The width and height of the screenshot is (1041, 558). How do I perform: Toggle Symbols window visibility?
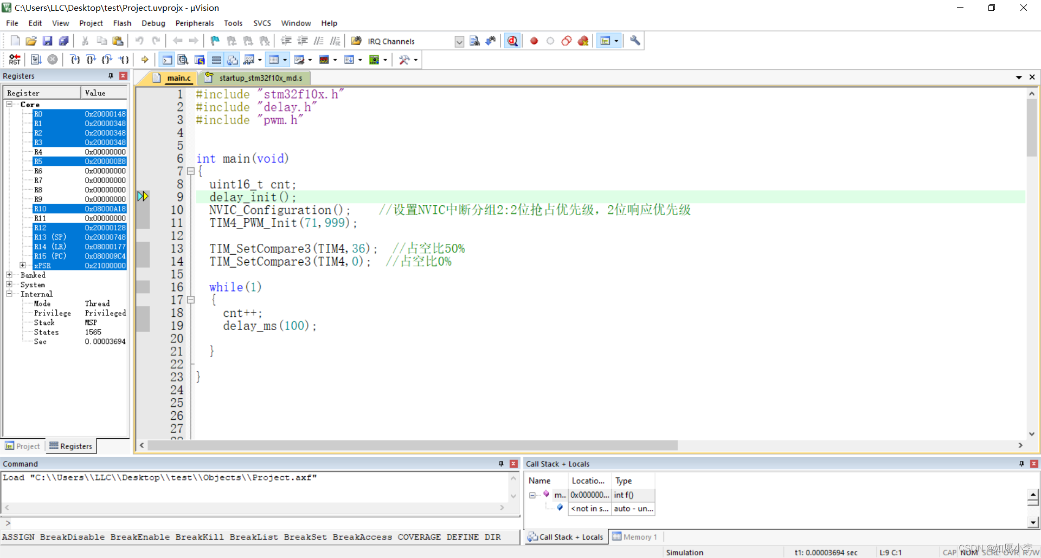pyautogui.click(x=200, y=60)
